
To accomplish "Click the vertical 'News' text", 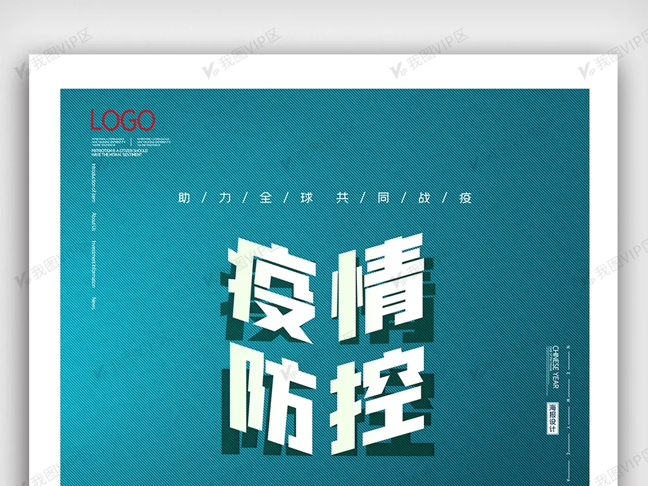I will (x=95, y=302).
